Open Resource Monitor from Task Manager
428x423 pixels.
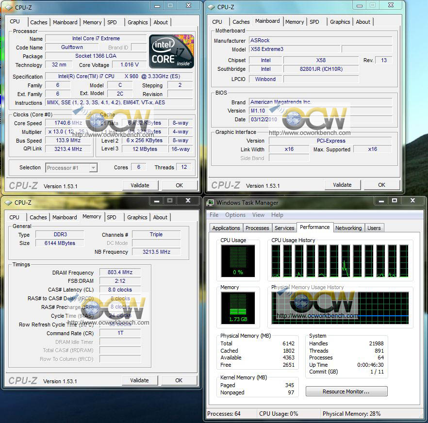click(346, 391)
